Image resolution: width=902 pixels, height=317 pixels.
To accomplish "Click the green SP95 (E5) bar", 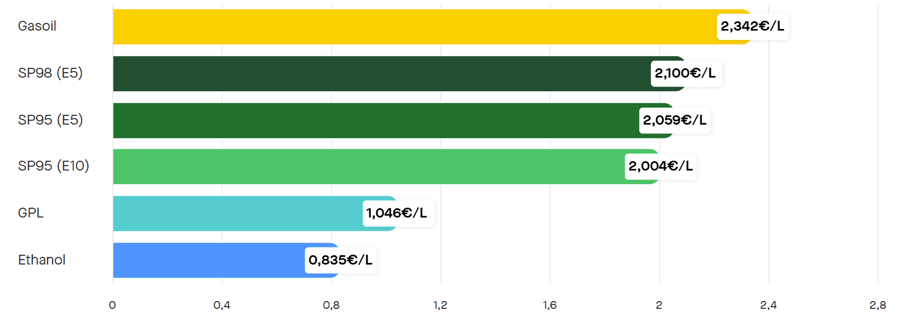I will [372, 121].
